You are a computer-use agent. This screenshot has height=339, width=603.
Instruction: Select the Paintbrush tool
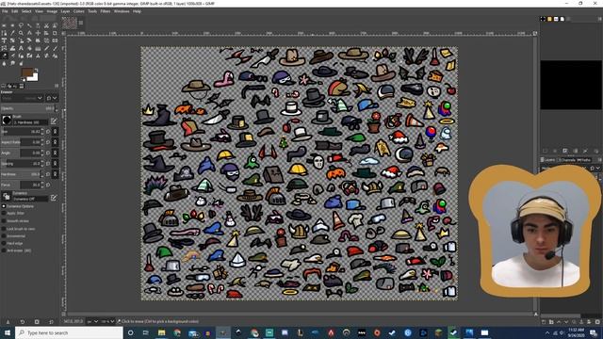coord(55,48)
